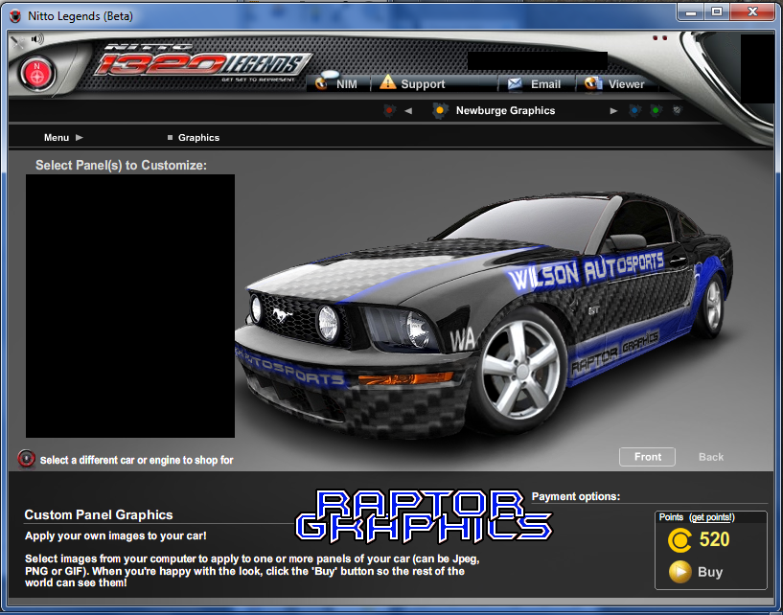Click the gold points coin icon
Screen dimensions: 783x615
click(x=680, y=540)
